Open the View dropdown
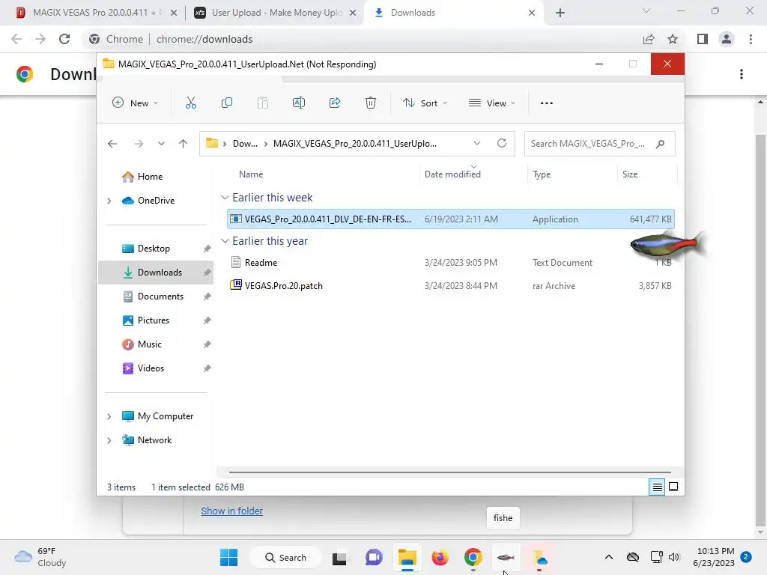Image resolution: width=767 pixels, height=575 pixels. (492, 103)
